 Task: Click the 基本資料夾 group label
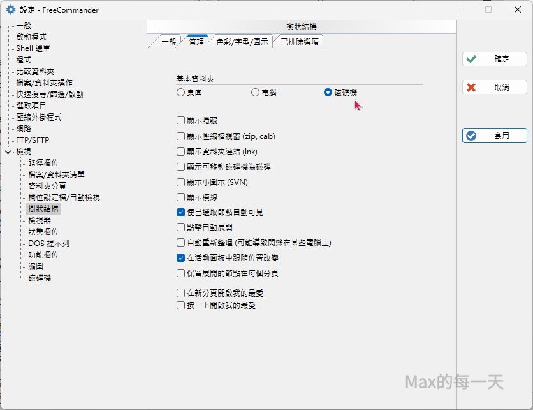pos(195,79)
